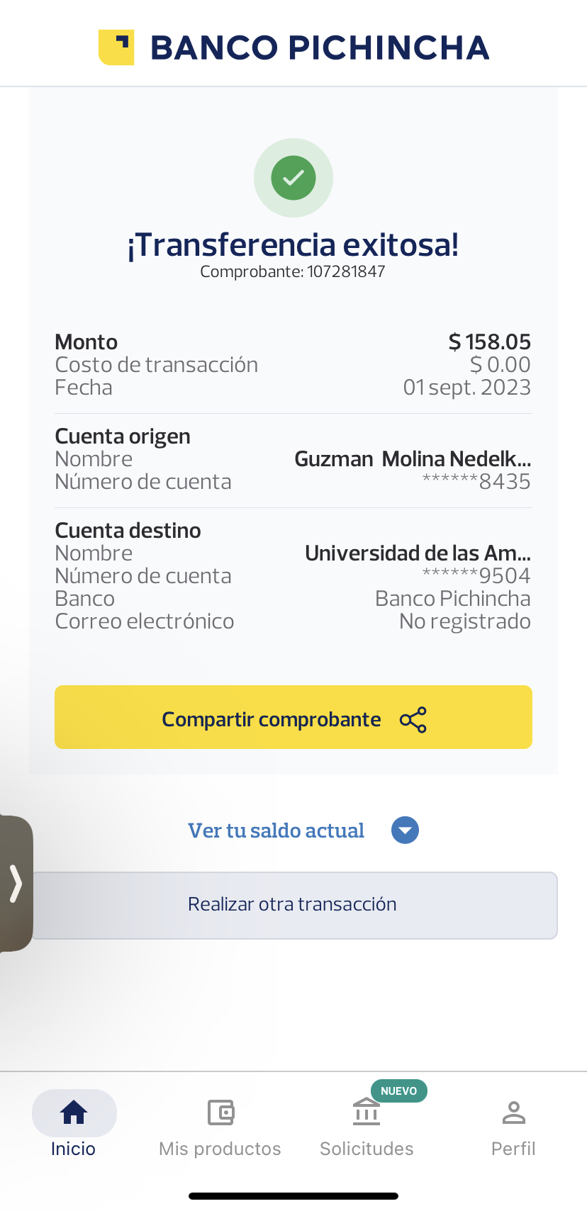This screenshot has height=1211, width=587.
Task: Tap the truncated destination name Universidad de las Am...
Action: click(x=418, y=553)
